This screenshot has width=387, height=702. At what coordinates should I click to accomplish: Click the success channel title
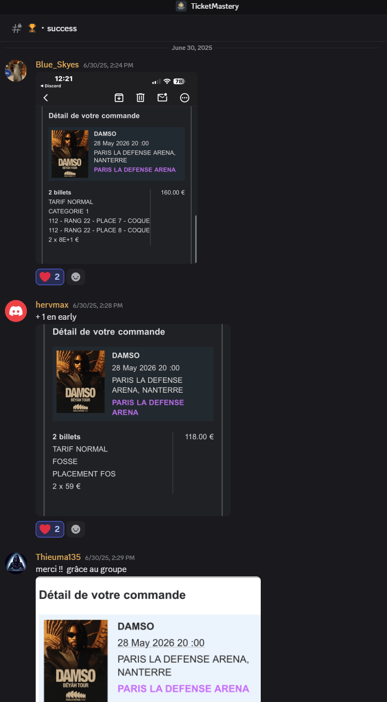(62, 29)
